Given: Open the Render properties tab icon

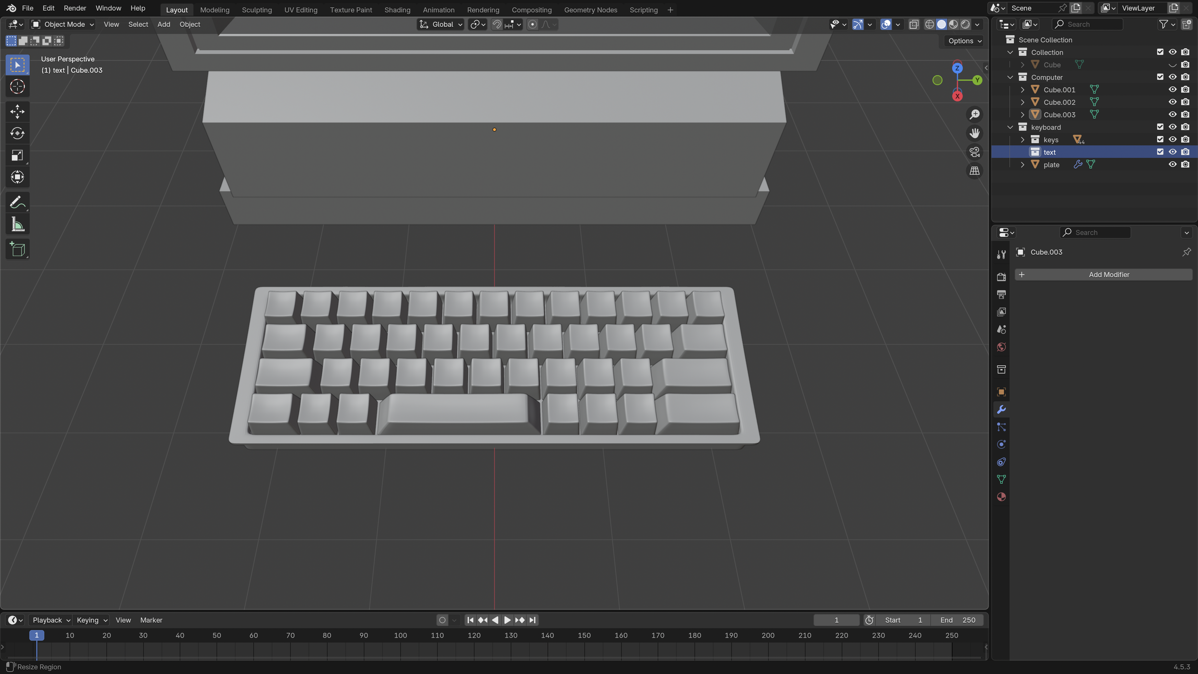Looking at the screenshot, I should click(x=1001, y=277).
